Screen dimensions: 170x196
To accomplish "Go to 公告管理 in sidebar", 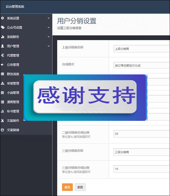I will (13, 65).
